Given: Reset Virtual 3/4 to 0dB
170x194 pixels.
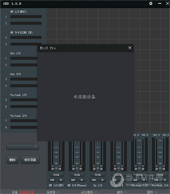Looking at the screenshot, I should click(x=156, y=180).
